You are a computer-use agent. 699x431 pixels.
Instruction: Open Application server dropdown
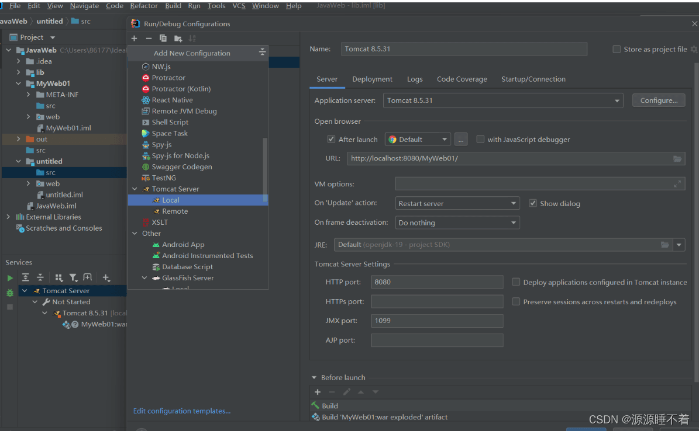(503, 100)
